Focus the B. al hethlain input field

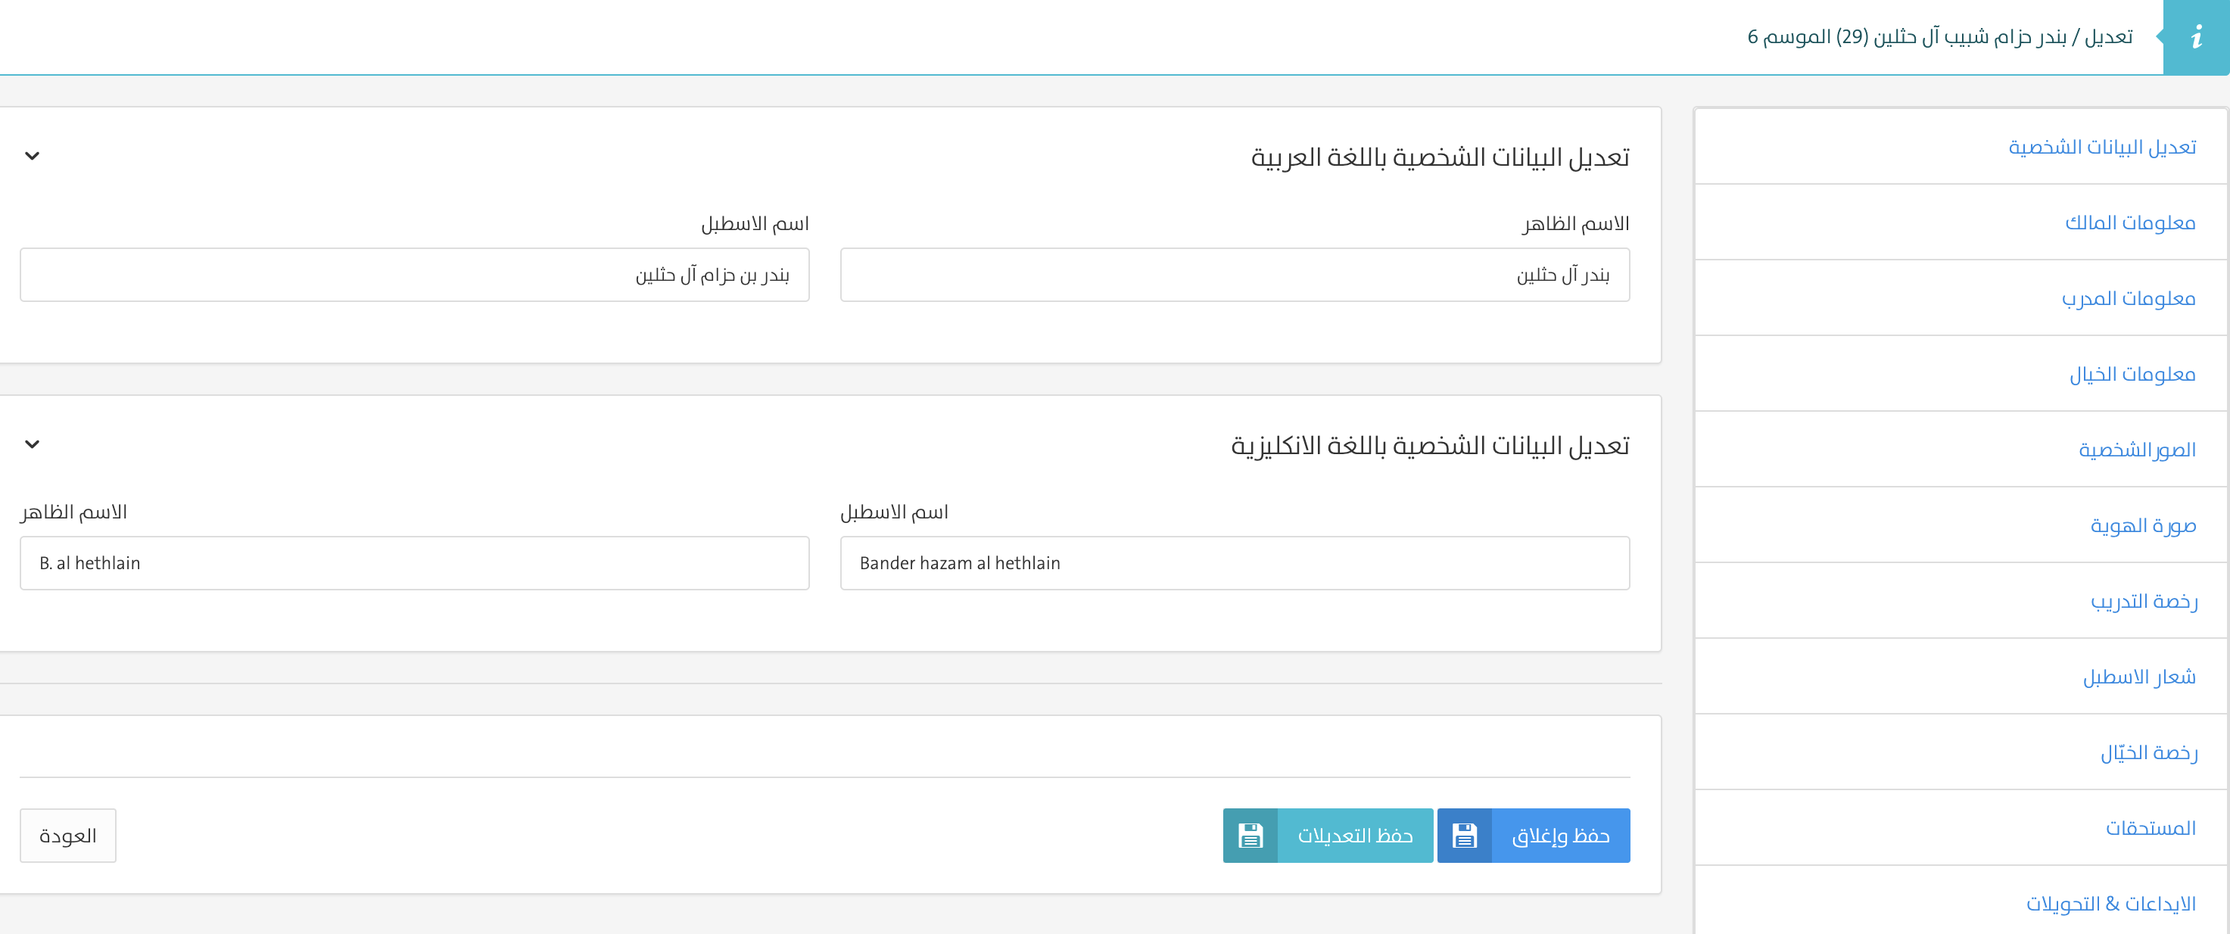(x=415, y=564)
